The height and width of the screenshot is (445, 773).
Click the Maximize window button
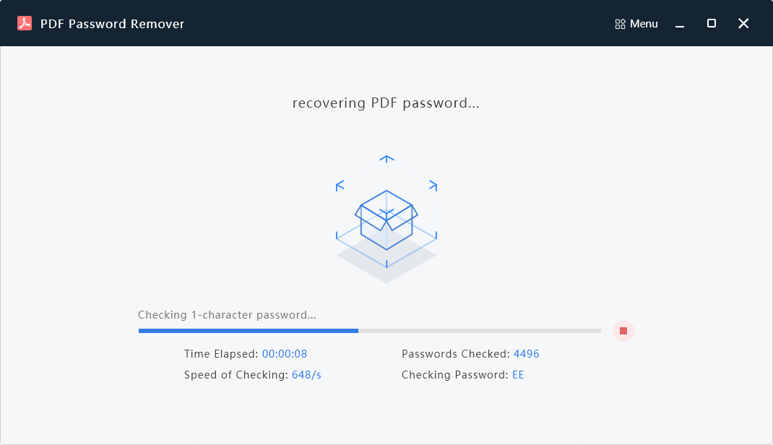coord(711,23)
